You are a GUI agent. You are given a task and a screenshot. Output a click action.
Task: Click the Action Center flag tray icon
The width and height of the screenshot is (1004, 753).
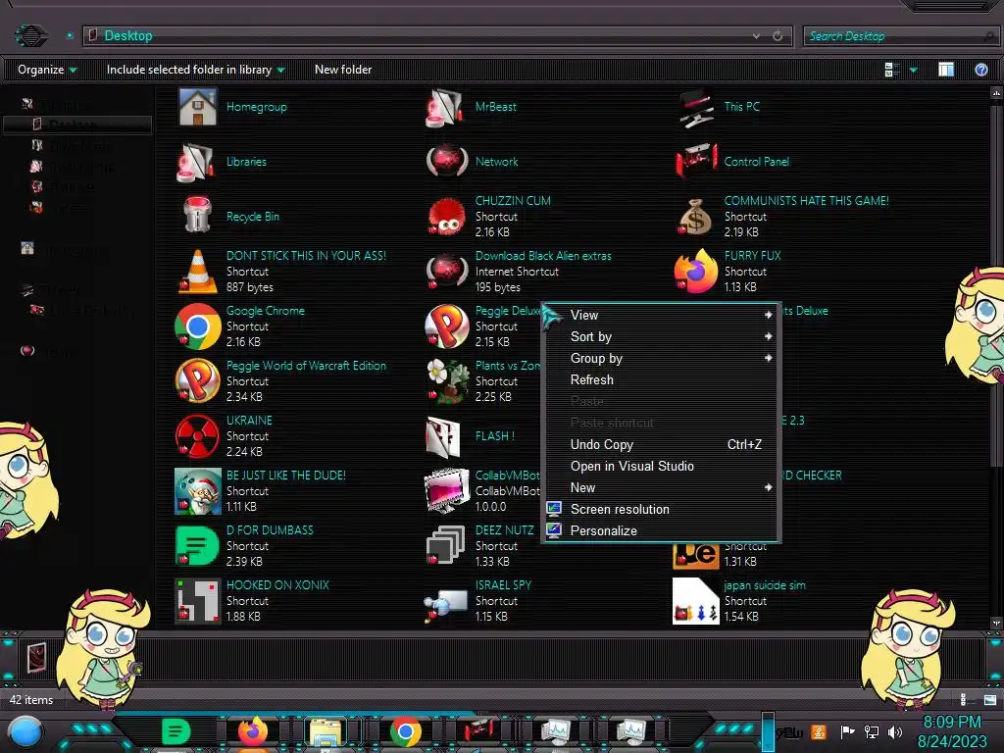(847, 731)
